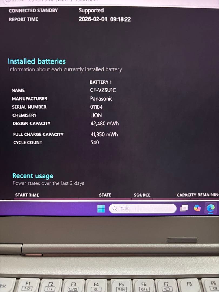Click the SOURCE column header
This screenshot has height=292, width=219.
[x=142, y=195]
